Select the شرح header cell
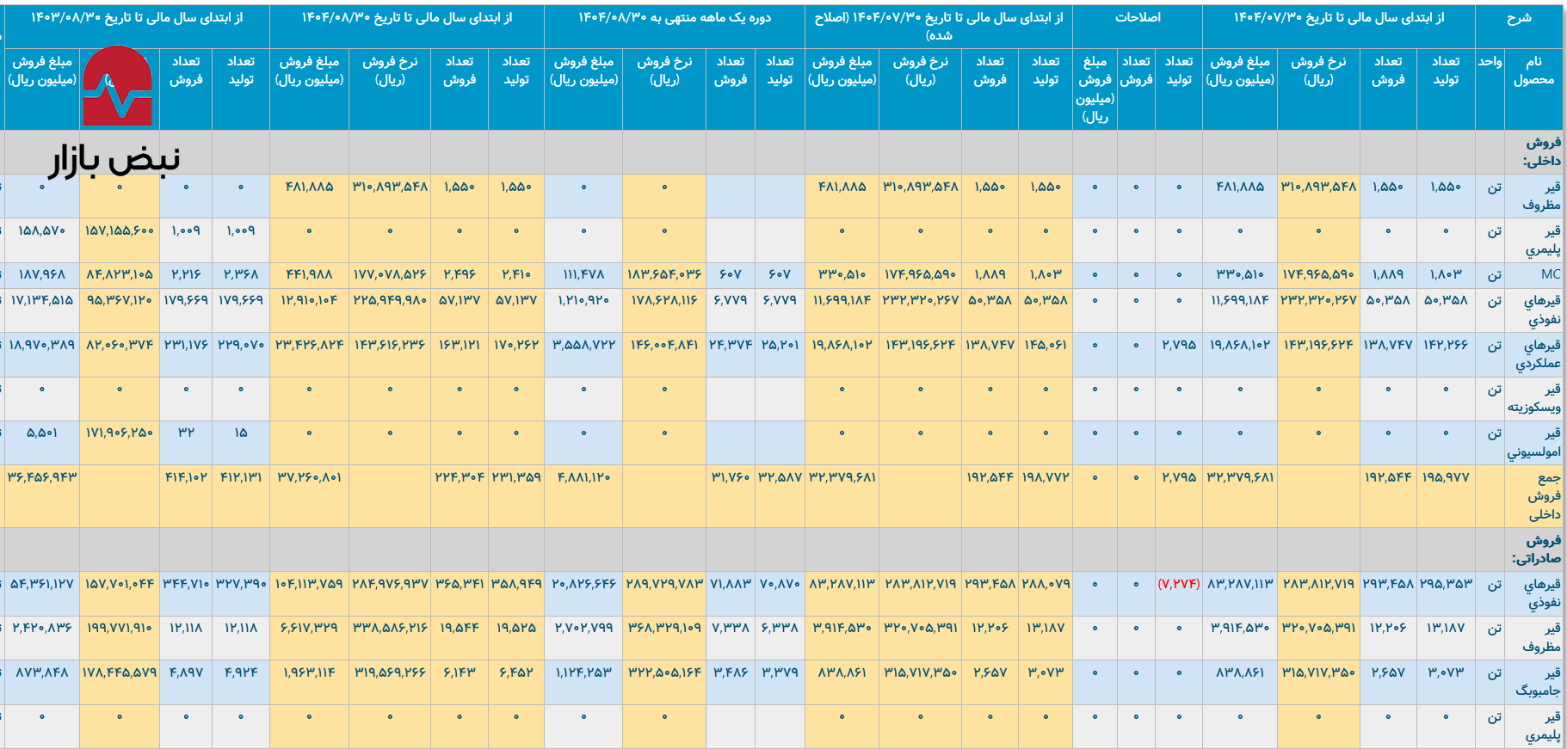1567x749 pixels. tap(1519, 17)
